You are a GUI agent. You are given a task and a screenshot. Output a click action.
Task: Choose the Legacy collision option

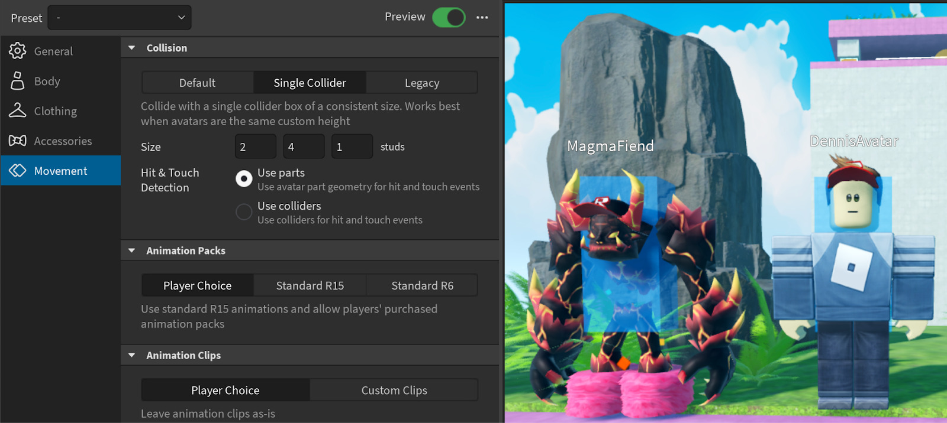point(422,83)
